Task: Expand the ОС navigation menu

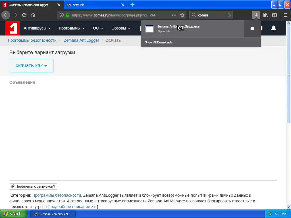Action: click(x=98, y=28)
